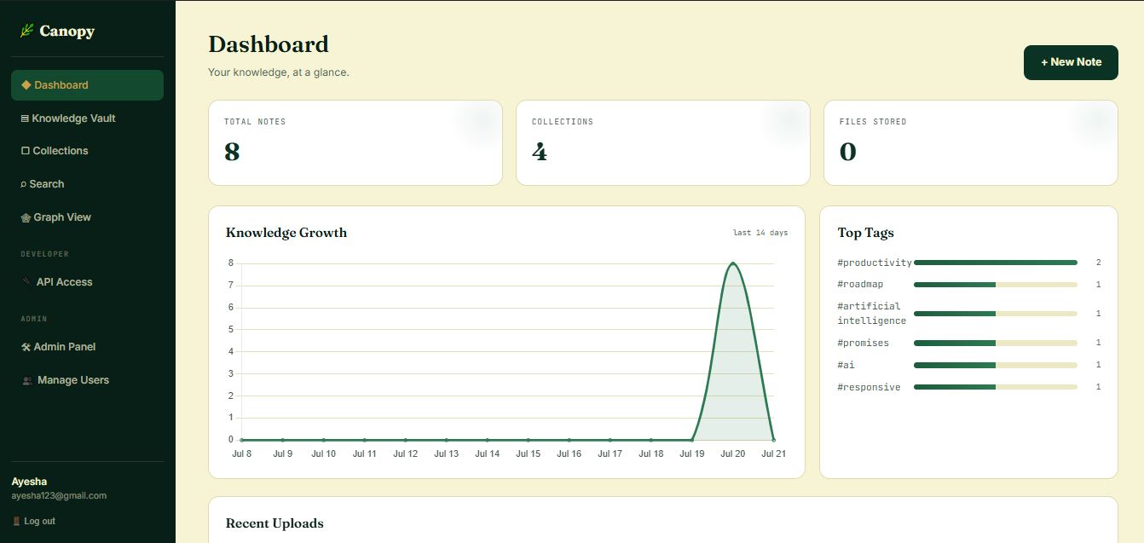Click the Total Notes value 8
1144x543 pixels.
click(x=232, y=152)
